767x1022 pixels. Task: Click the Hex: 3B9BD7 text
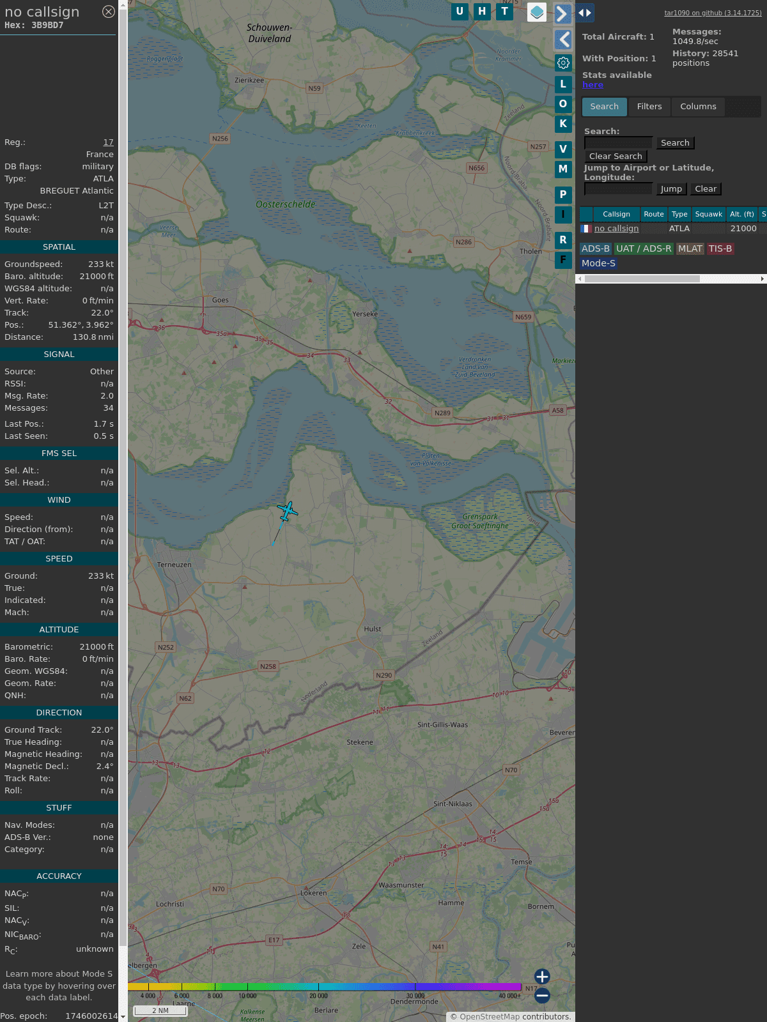click(34, 26)
